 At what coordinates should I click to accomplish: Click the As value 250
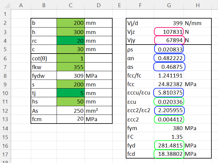point(71,111)
